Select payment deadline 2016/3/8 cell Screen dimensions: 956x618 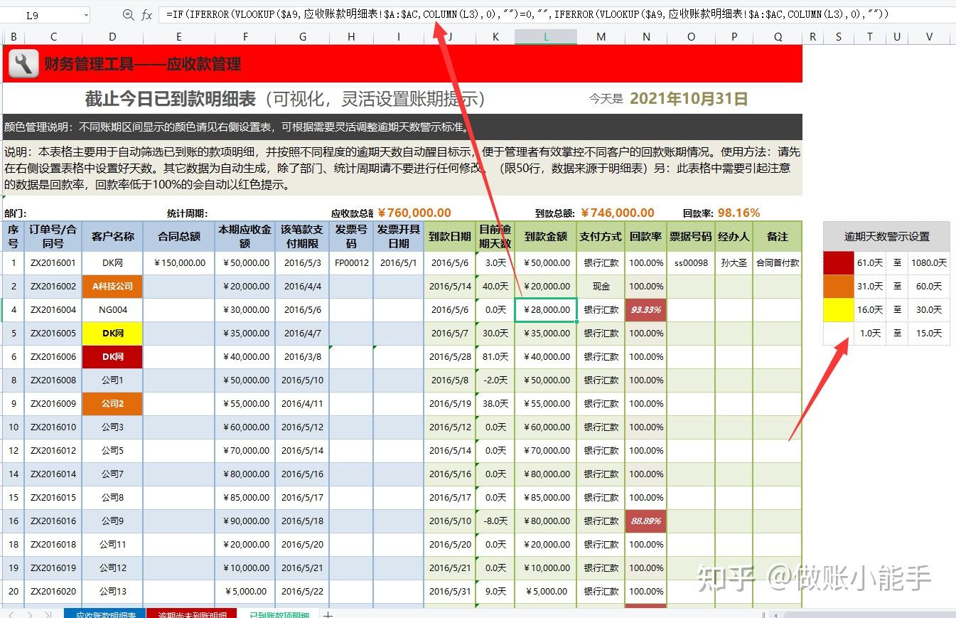click(x=302, y=357)
